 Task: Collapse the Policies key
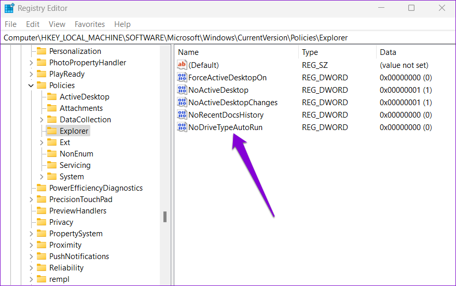[x=31, y=85]
